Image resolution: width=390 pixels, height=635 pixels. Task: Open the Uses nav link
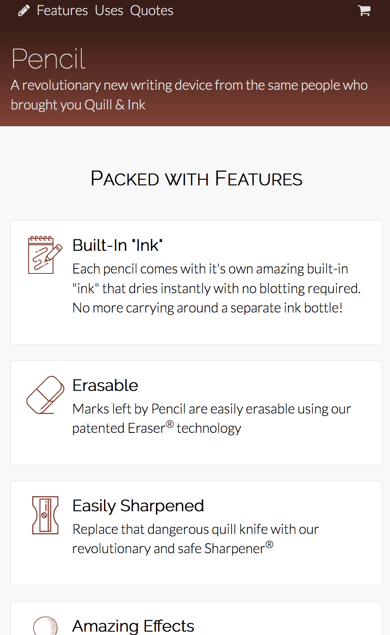(x=109, y=10)
